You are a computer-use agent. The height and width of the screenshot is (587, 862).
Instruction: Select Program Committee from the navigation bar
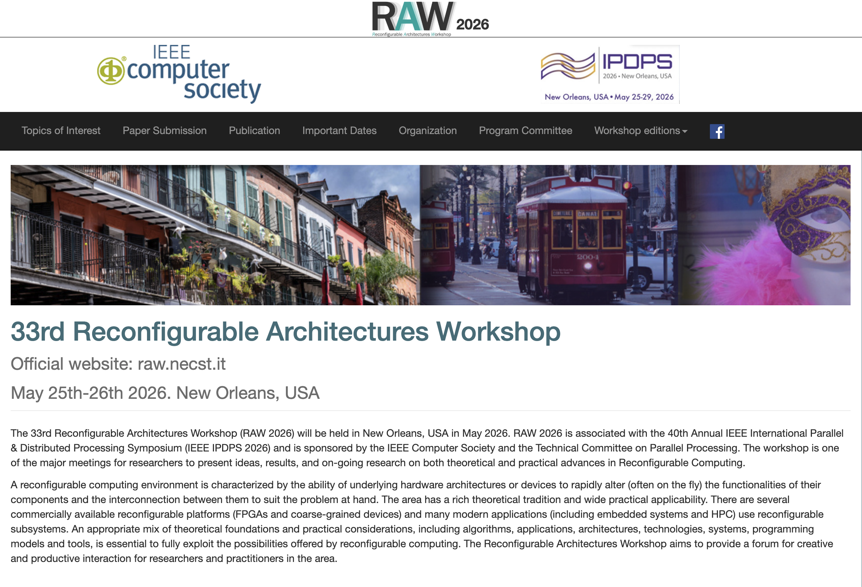(x=526, y=130)
